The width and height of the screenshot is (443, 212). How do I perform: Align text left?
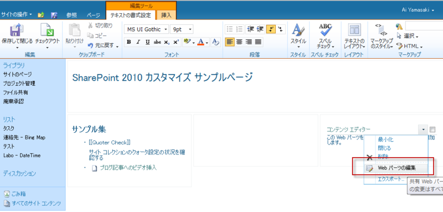coord(230,42)
